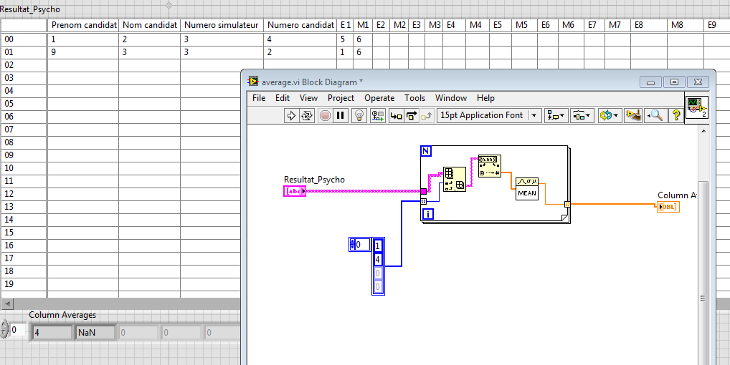The image size is (730, 365).
Task: Click the Run Continuously button
Action: click(x=307, y=115)
